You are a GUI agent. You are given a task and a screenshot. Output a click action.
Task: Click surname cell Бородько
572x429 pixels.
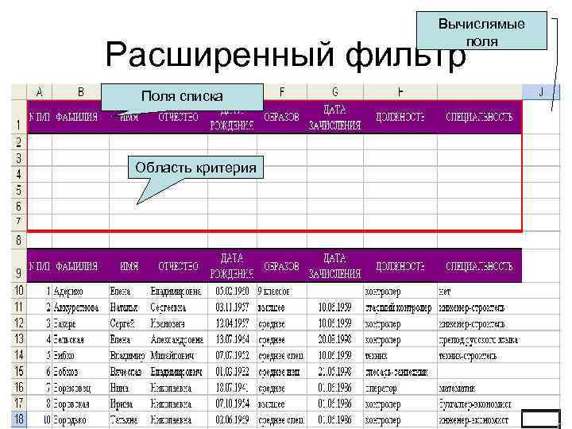[80, 419]
